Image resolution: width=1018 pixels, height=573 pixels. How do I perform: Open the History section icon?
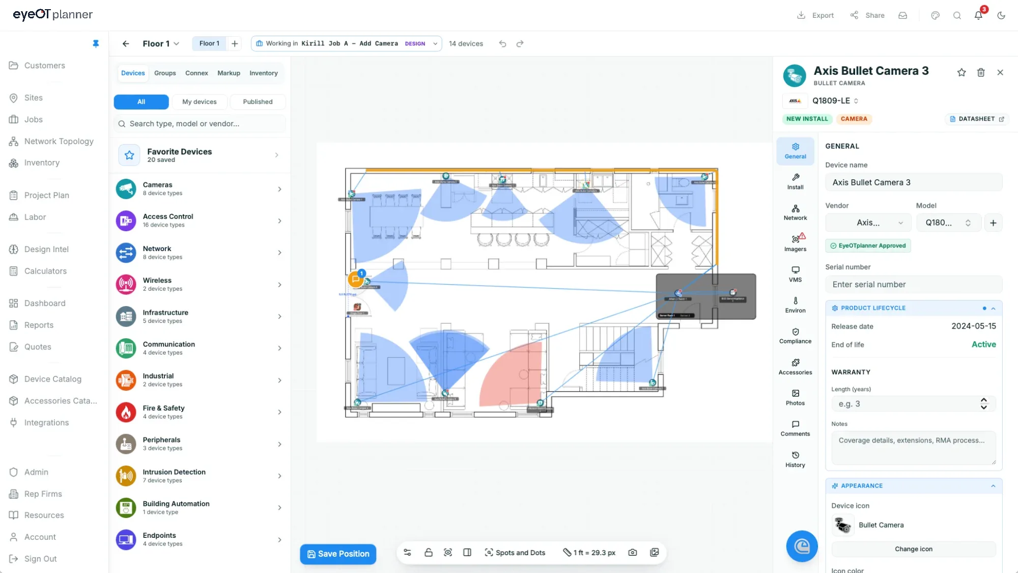[795, 459]
